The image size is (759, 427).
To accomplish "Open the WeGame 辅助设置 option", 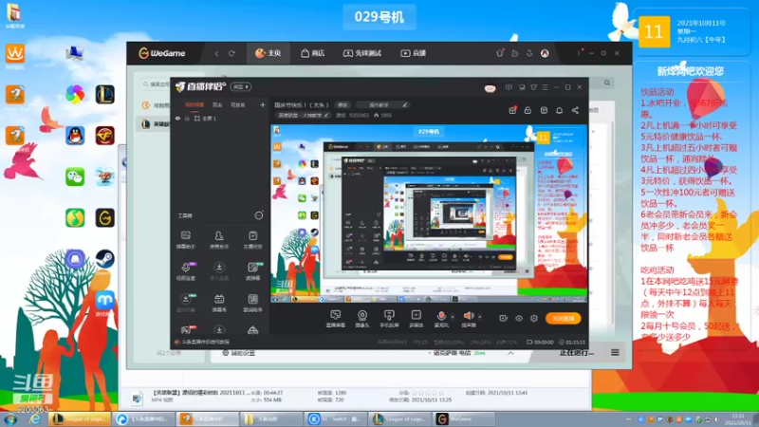I will pos(239,353).
